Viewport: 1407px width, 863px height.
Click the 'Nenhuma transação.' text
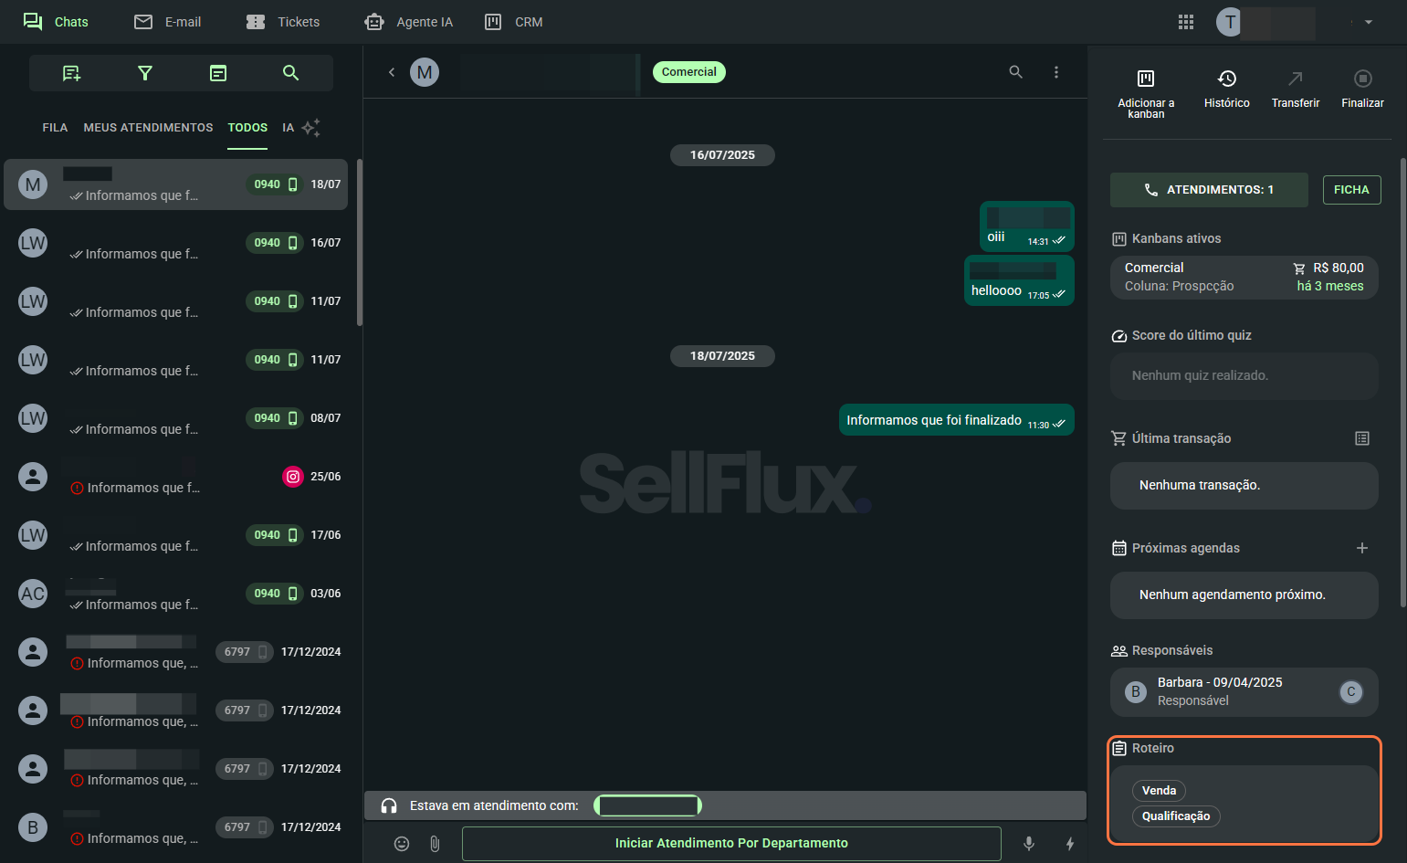1200,485
